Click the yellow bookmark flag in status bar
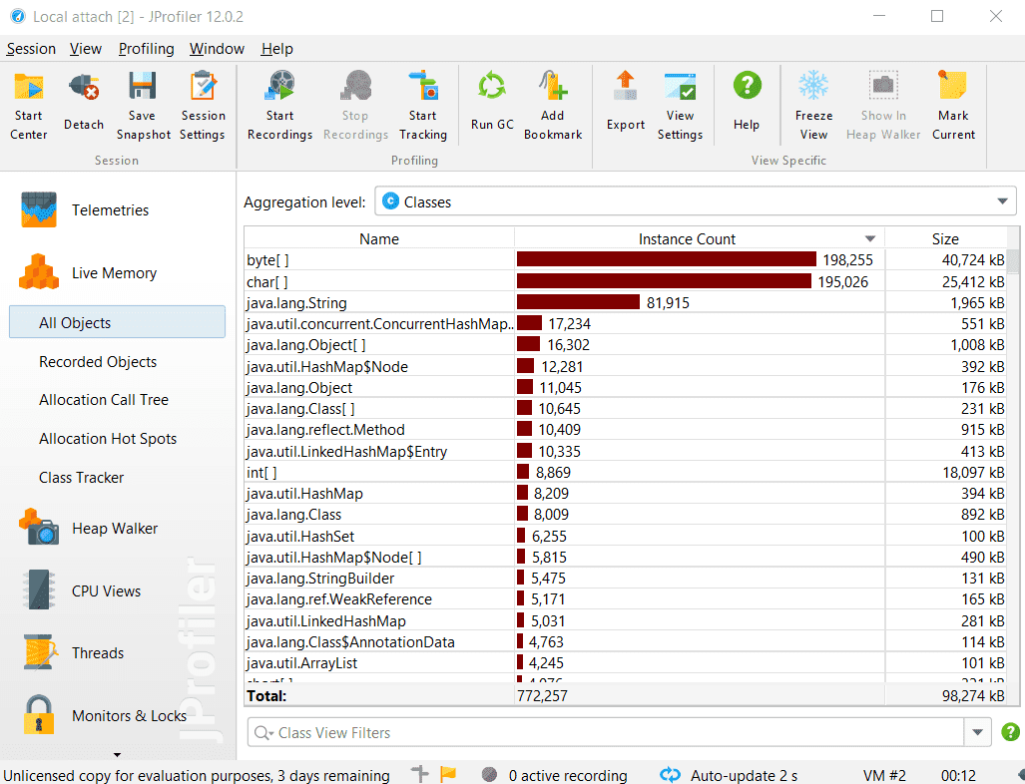This screenshot has height=784, width=1025. (448, 774)
